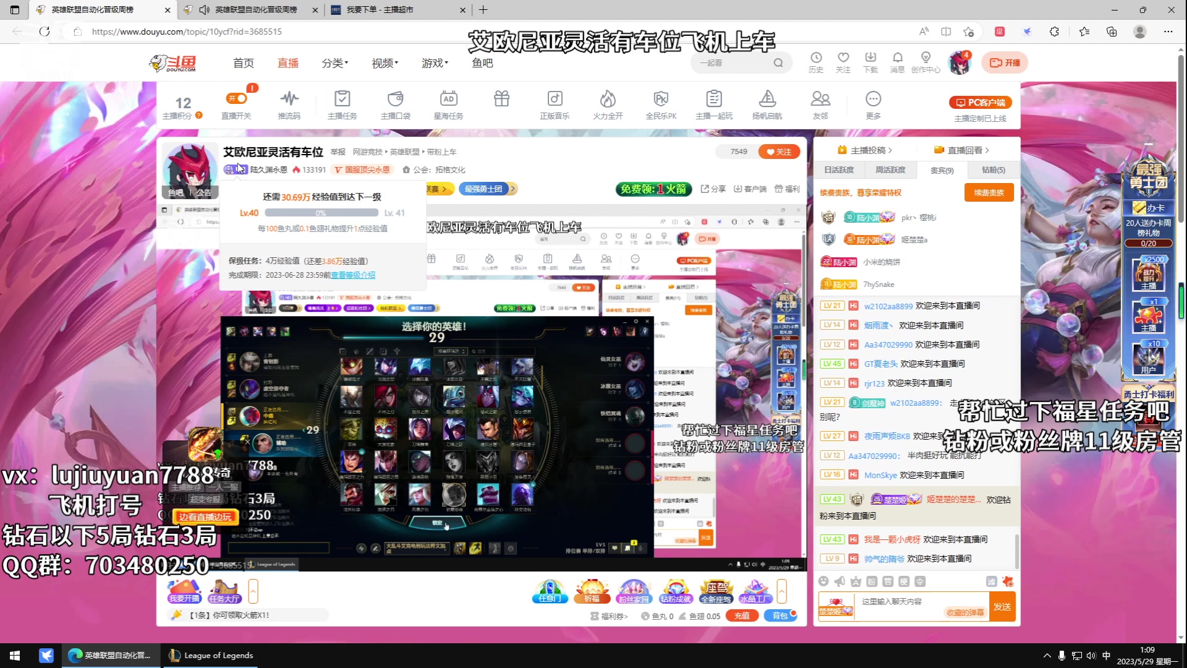The width and height of the screenshot is (1187, 668).
Task: Expand the 最强勇士团 badge arrow
Action: click(x=513, y=189)
